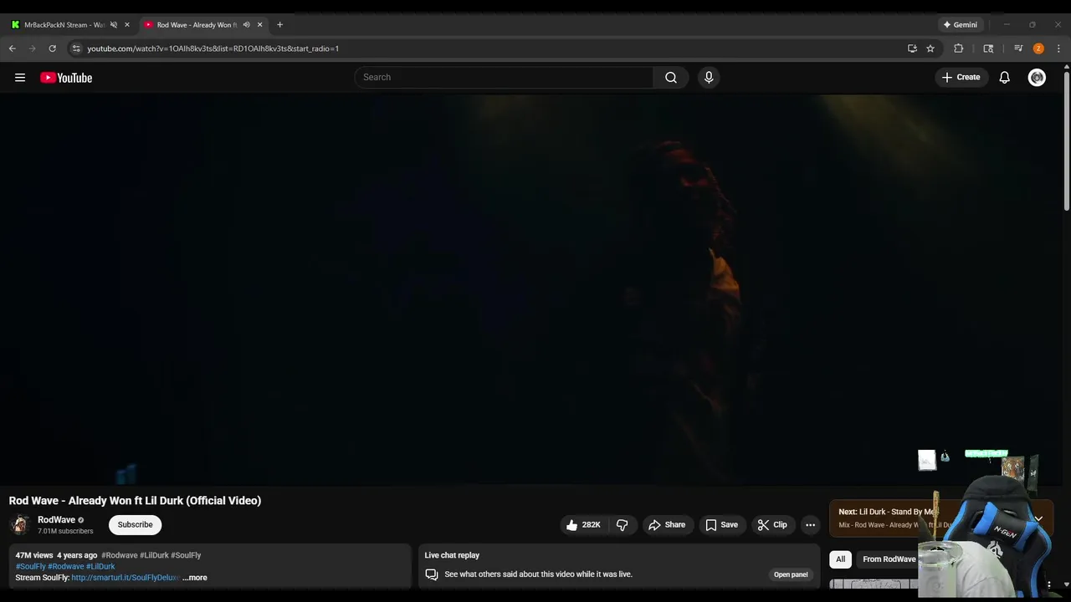Image resolution: width=1071 pixels, height=602 pixels.
Task: Open #SoulFly hashtag at description line start
Action: 30,567
